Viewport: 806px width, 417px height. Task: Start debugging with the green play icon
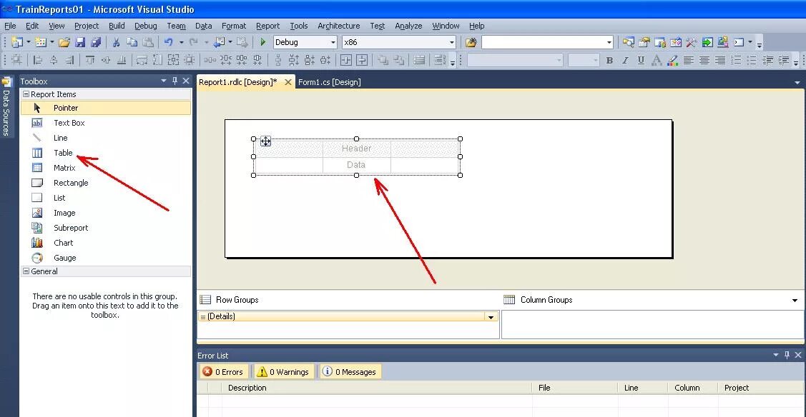(263, 42)
